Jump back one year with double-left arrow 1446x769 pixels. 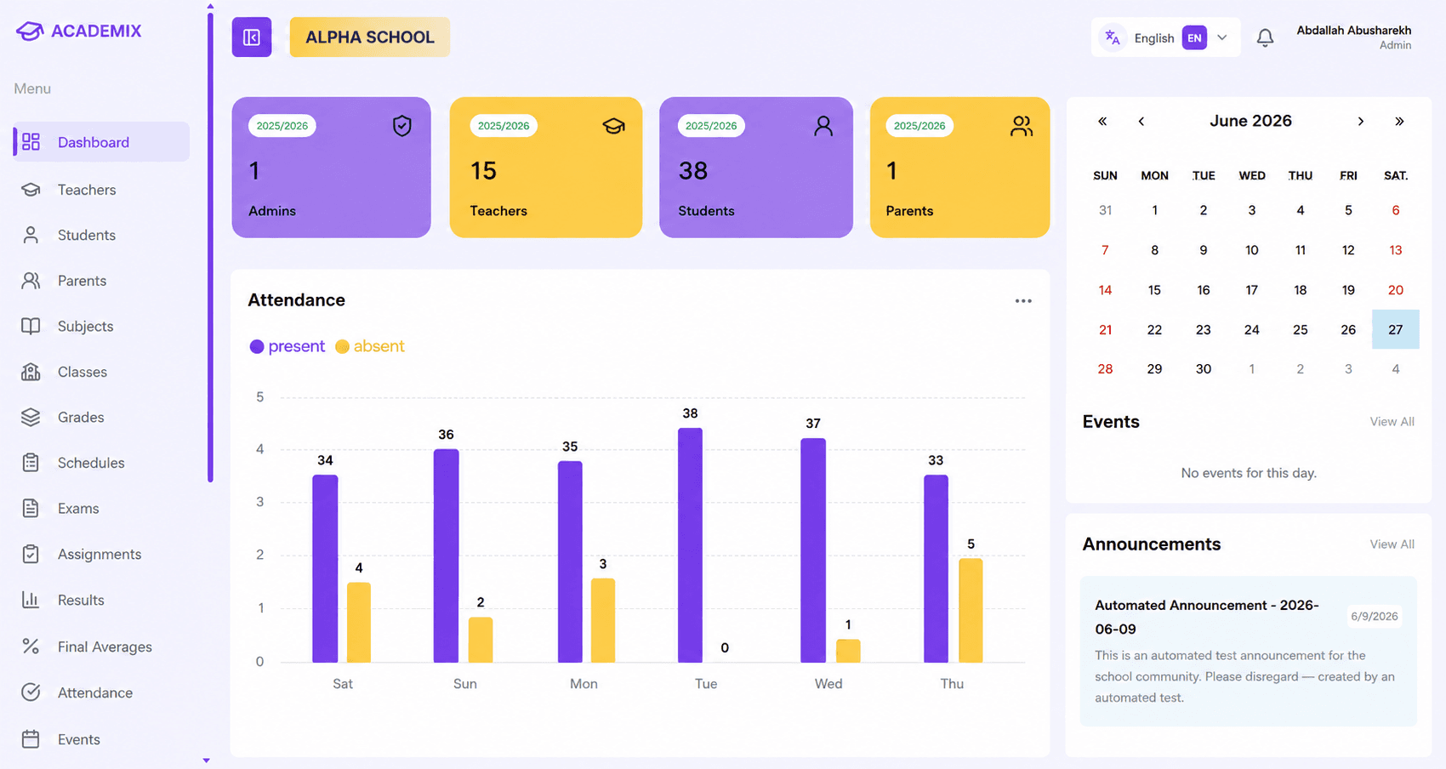[1102, 122]
